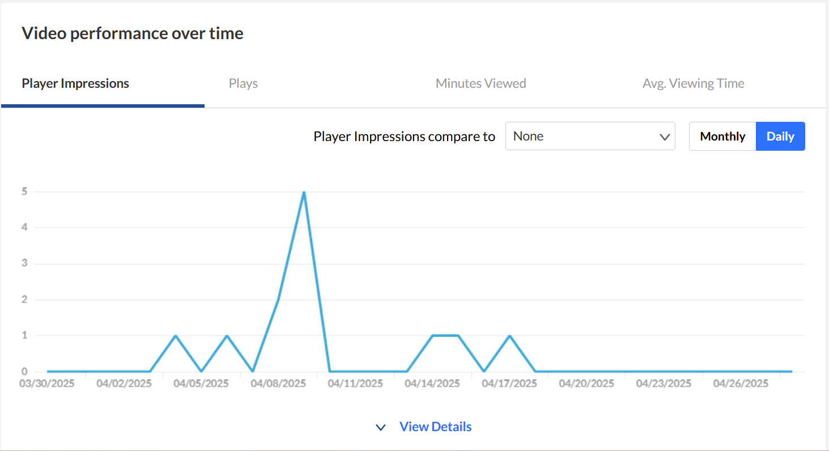Click the View Details link text
Screen dimensions: 829x451
pyautogui.click(x=435, y=427)
